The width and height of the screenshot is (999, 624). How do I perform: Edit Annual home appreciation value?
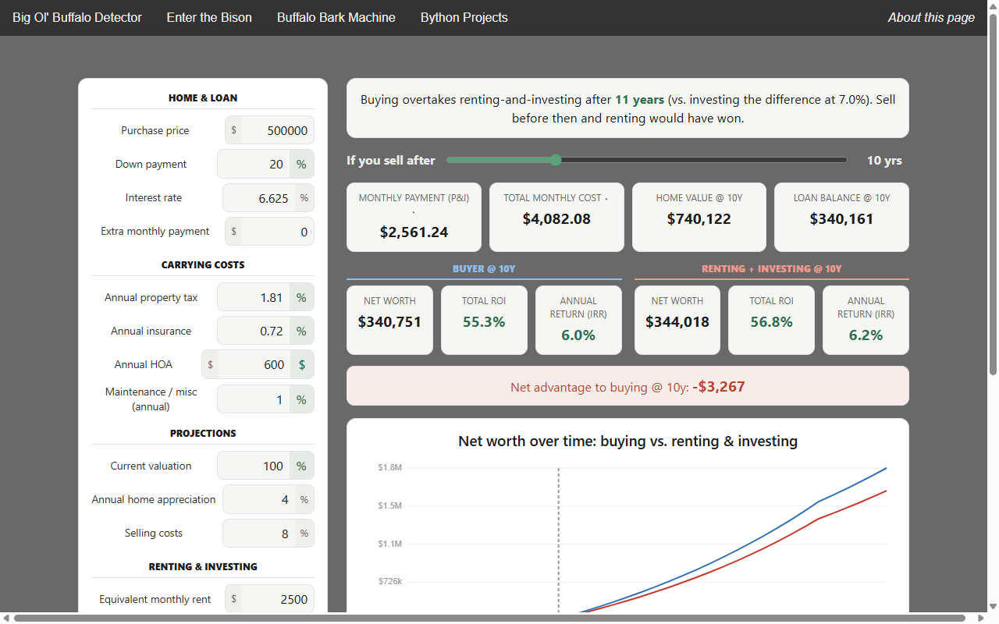259,499
